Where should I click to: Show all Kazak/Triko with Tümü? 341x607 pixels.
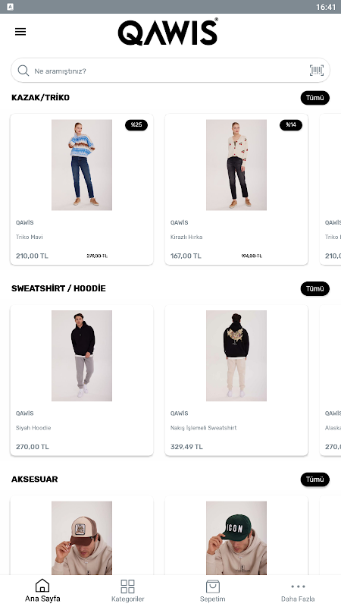click(315, 98)
